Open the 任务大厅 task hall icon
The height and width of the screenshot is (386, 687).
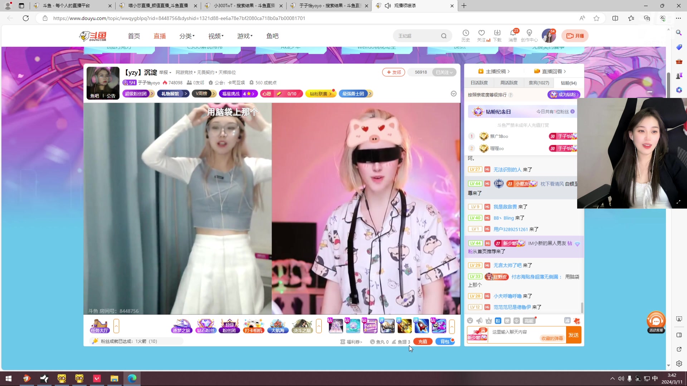(99, 326)
